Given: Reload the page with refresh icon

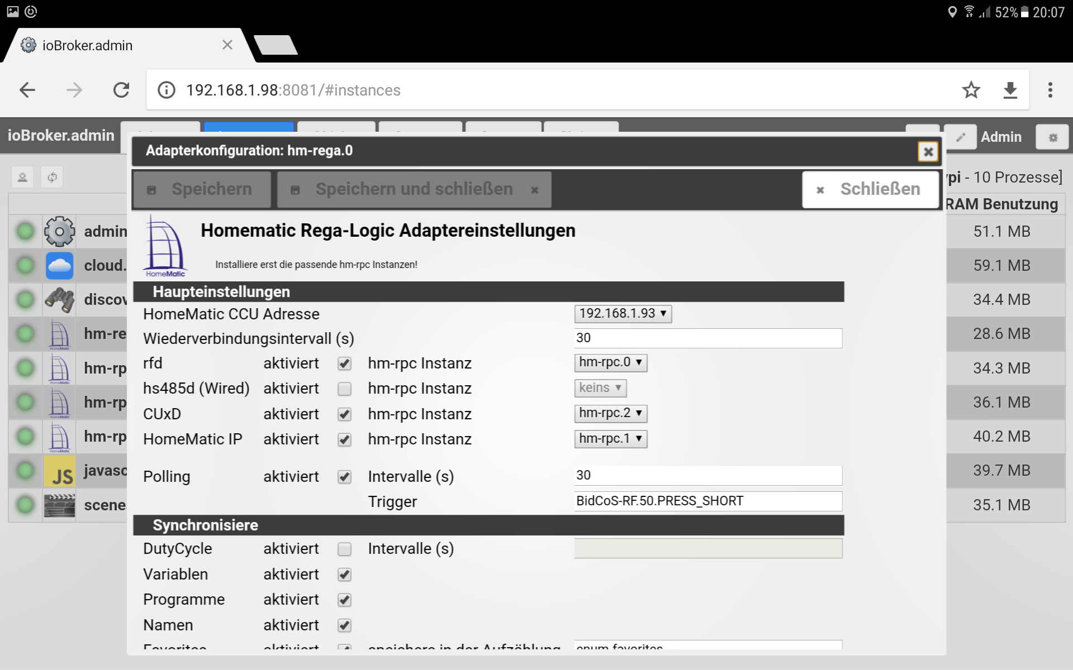Looking at the screenshot, I should [121, 90].
